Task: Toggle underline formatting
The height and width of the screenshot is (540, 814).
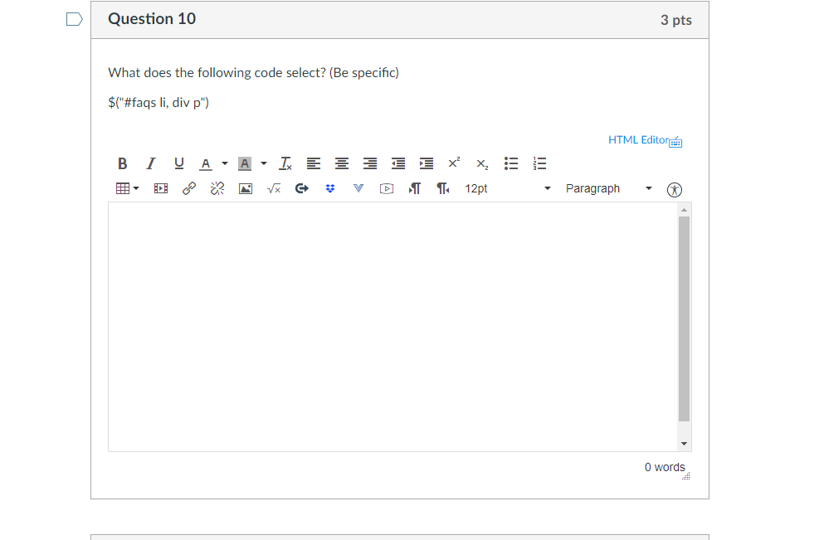Action: 178,164
